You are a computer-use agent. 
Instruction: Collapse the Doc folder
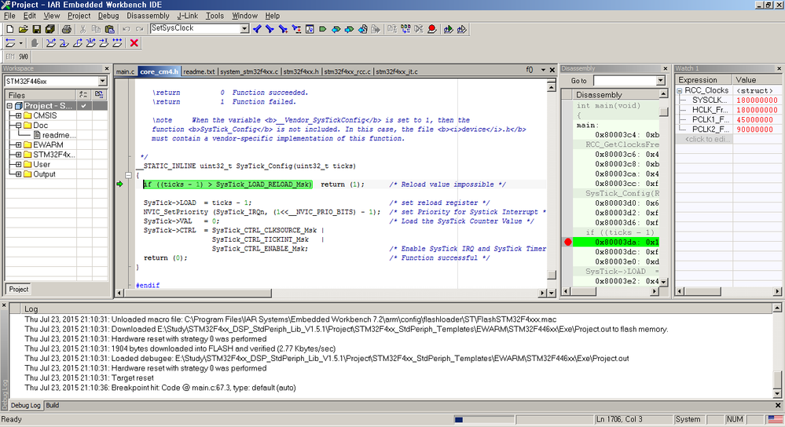coord(19,126)
